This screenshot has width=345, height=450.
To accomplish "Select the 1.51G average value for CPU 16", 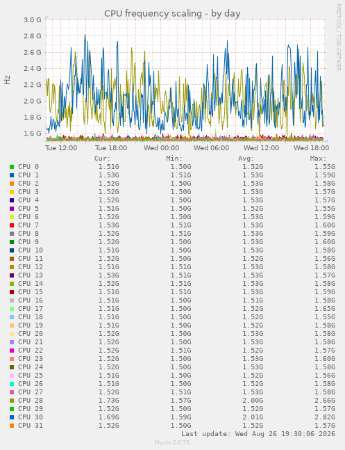I will click(x=253, y=300).
